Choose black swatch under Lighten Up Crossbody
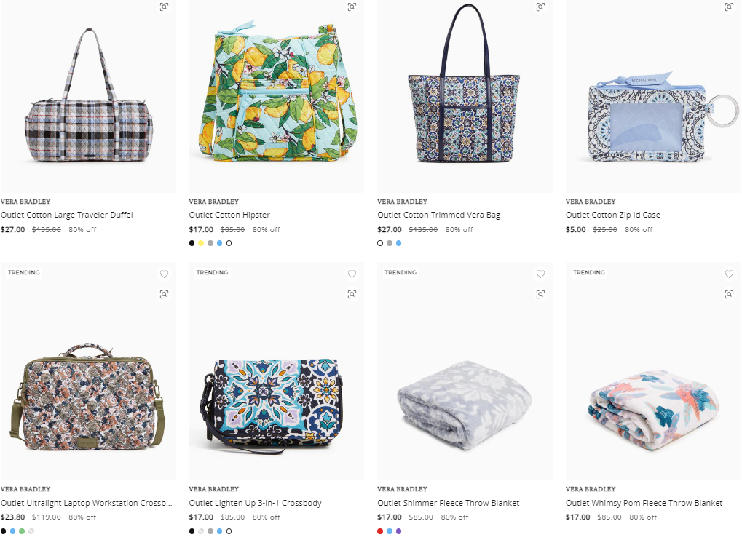This screenshot has height=540, width=742. tap(192, 531)
